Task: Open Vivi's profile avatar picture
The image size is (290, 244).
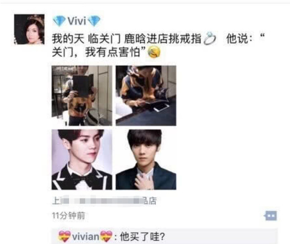Action: pyautogui.click(x=29, y=29)
